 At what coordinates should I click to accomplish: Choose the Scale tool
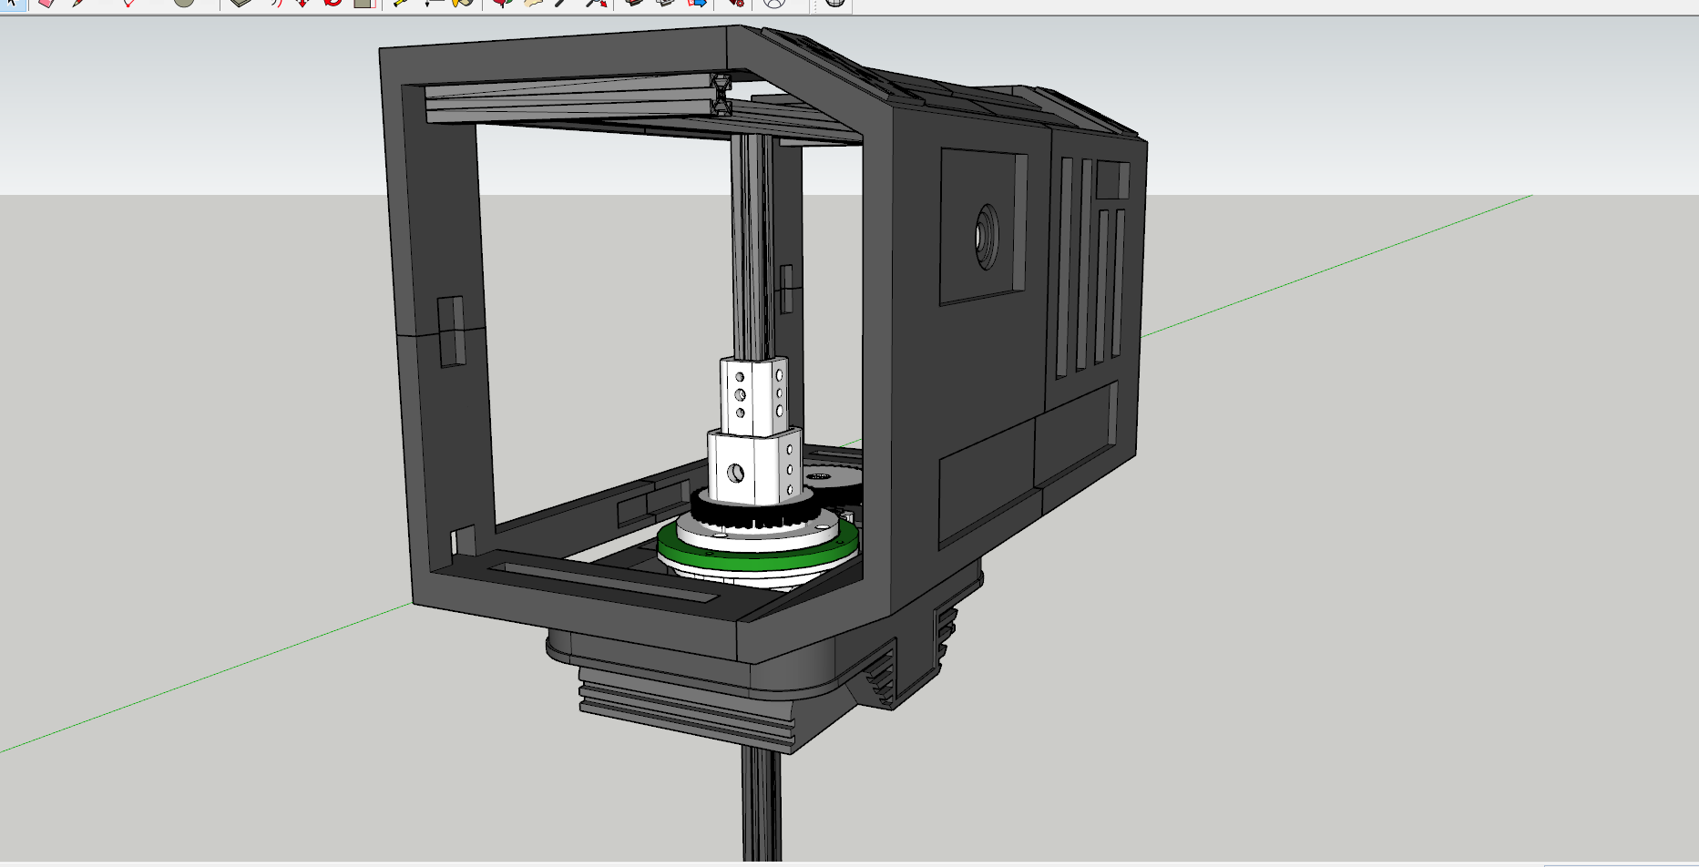364,4
